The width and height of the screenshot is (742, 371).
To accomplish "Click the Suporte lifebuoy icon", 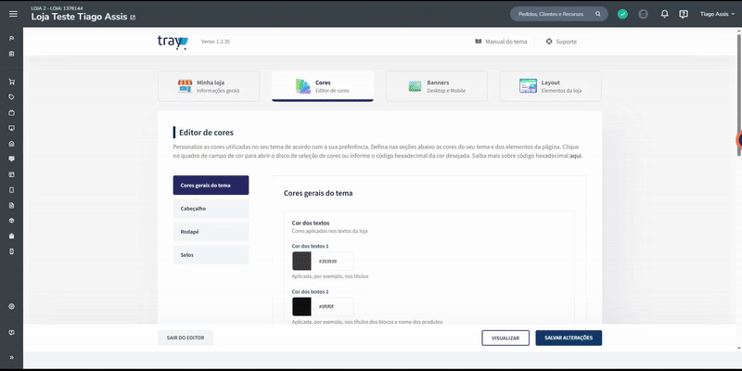I will point(549,42).
